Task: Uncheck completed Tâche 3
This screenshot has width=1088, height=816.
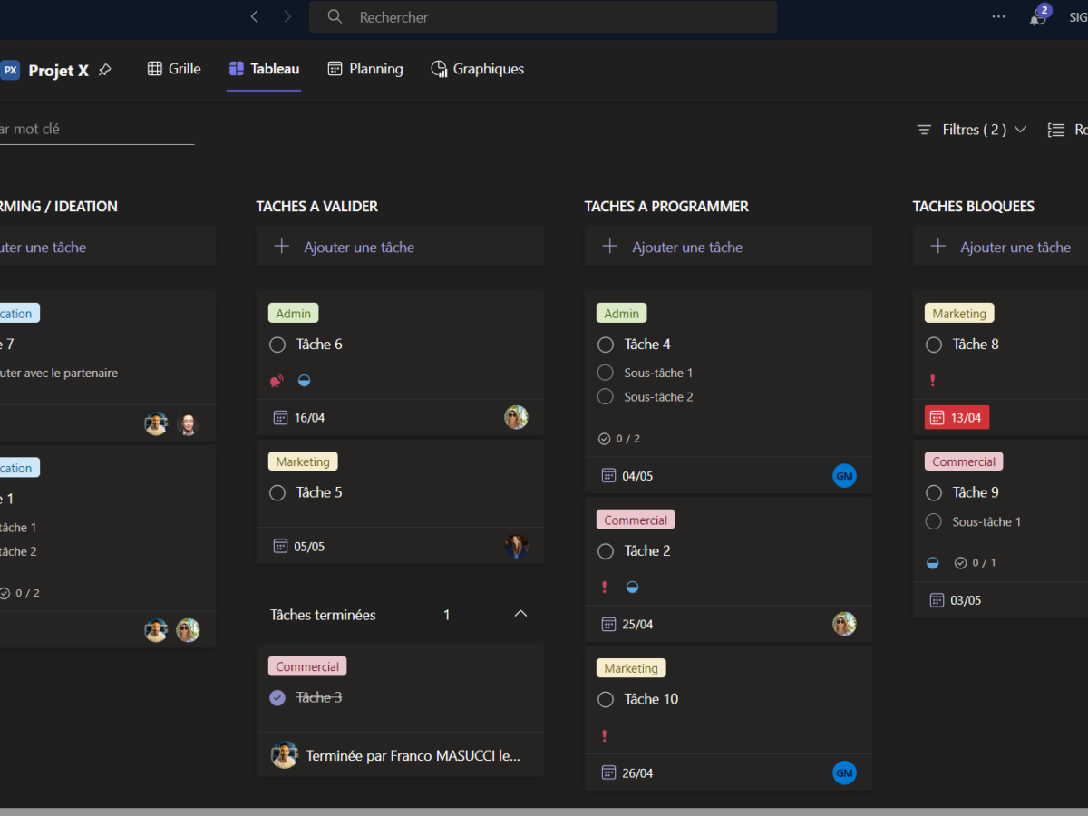Action: tap(277, 697)
